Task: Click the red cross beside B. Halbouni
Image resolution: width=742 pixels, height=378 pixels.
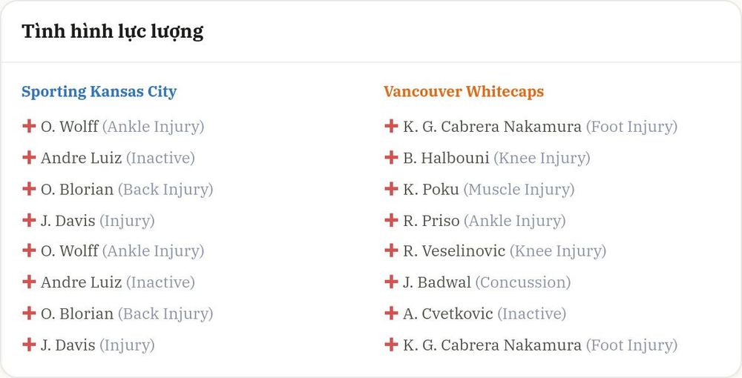Action: (x=391, y=157)
